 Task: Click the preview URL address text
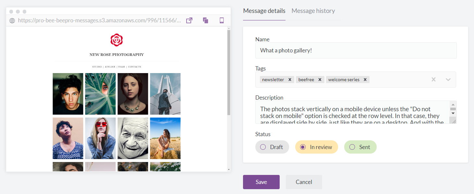click(x=99, y=20)
